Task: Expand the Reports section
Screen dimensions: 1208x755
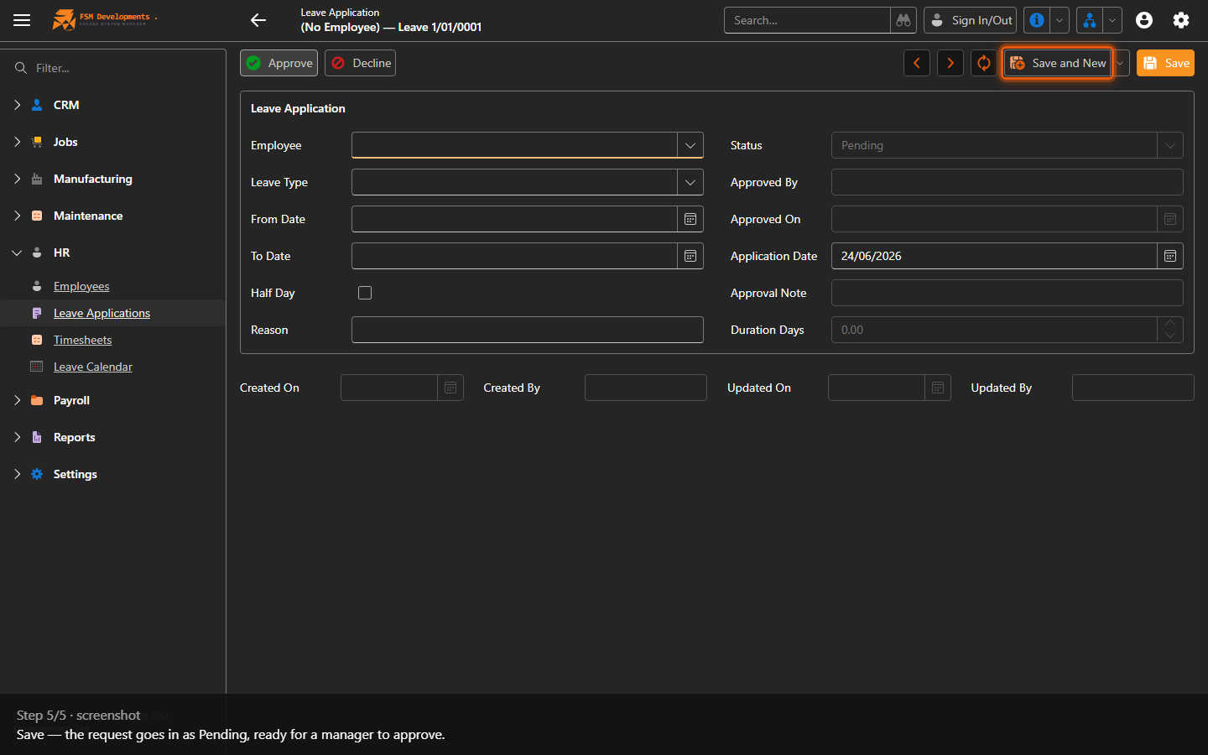Action: (17, 437)
